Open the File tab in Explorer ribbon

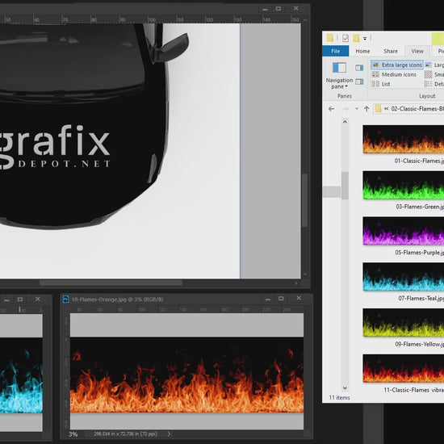point(335,51)
